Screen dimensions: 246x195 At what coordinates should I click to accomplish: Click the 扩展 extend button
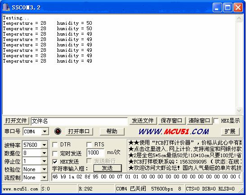tap(230, 132)
